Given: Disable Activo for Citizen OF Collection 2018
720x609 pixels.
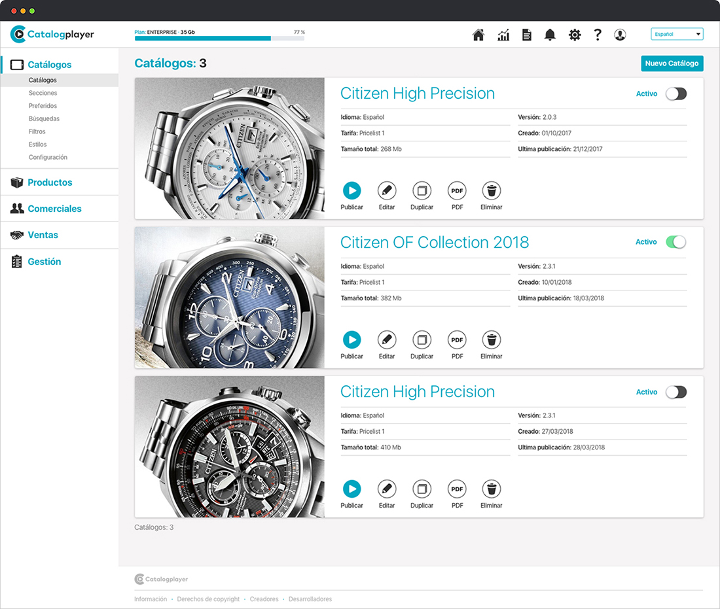Looking at the screenshot, I should point(676,242).
